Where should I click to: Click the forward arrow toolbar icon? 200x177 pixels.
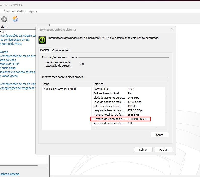tap(4, 19)
